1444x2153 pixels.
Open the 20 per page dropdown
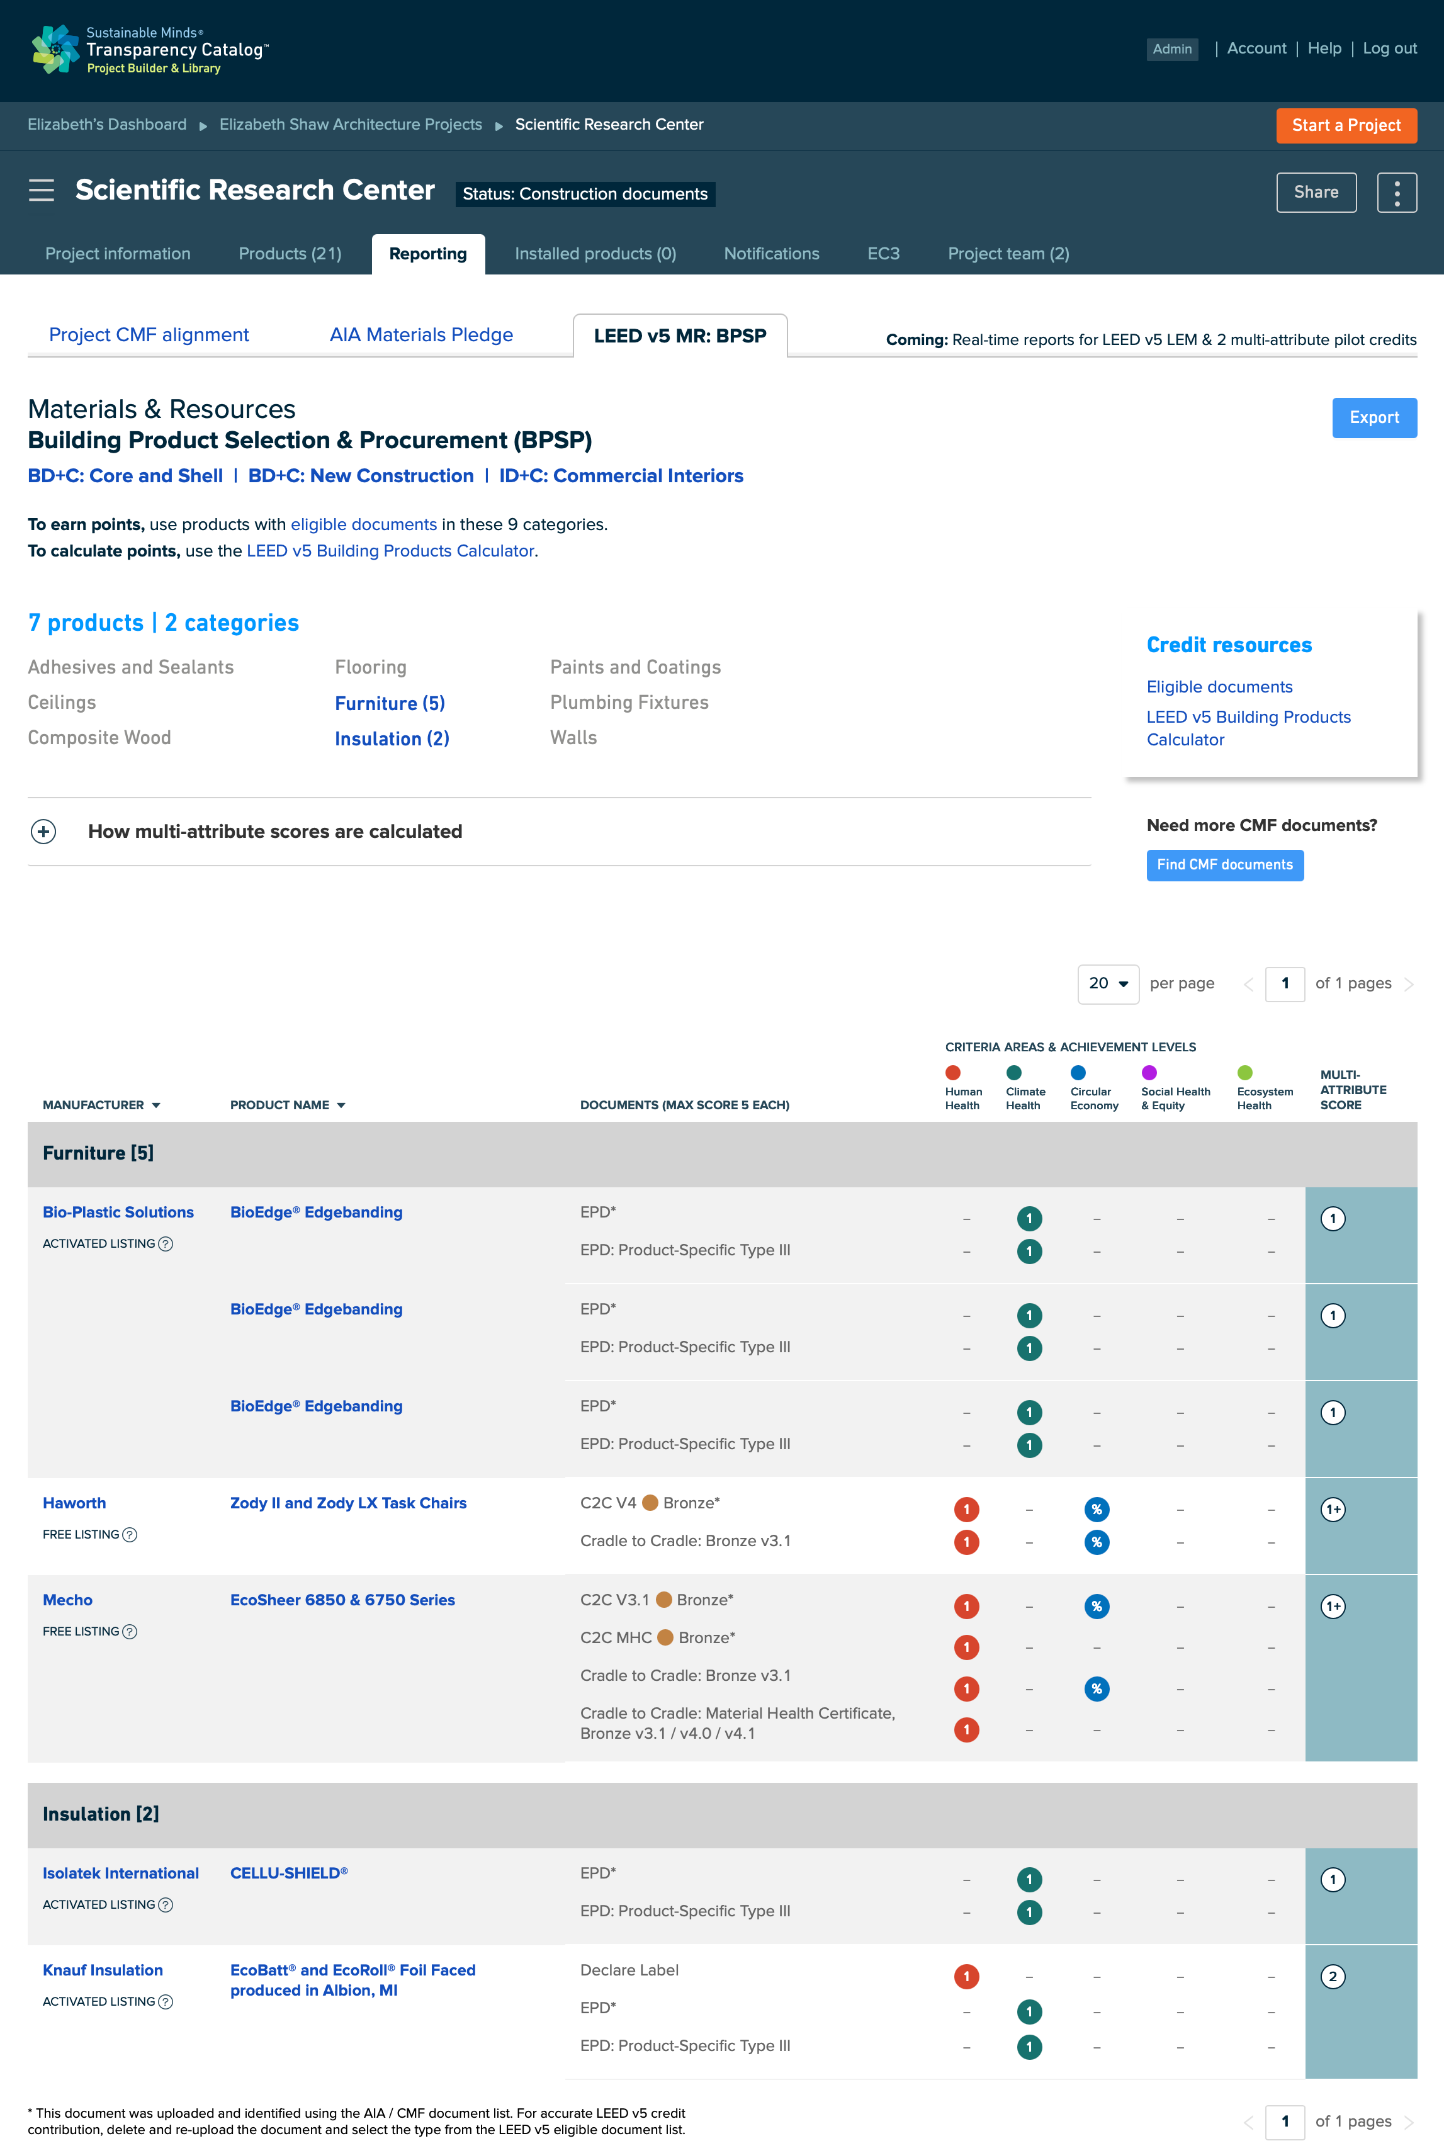click(1108, 983)
